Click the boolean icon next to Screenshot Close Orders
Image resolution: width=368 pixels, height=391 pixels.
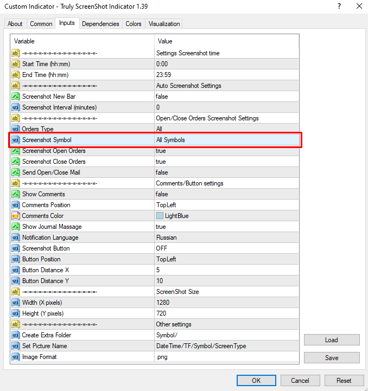click(16, 162)
